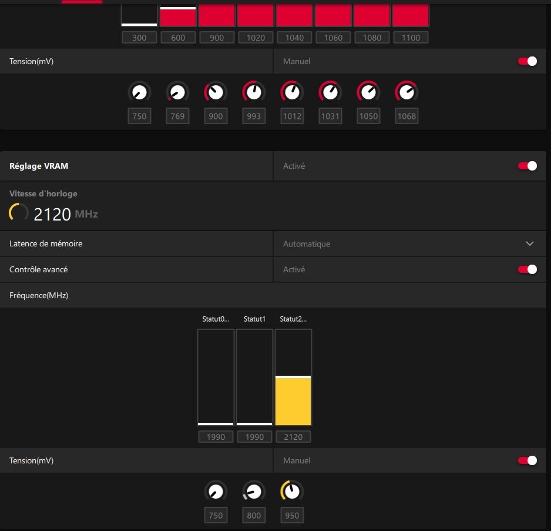The width and height of the screenshot is (551, 531).
Task: Turn off Contrôle avancé toggle
Action: click(527, 269)
